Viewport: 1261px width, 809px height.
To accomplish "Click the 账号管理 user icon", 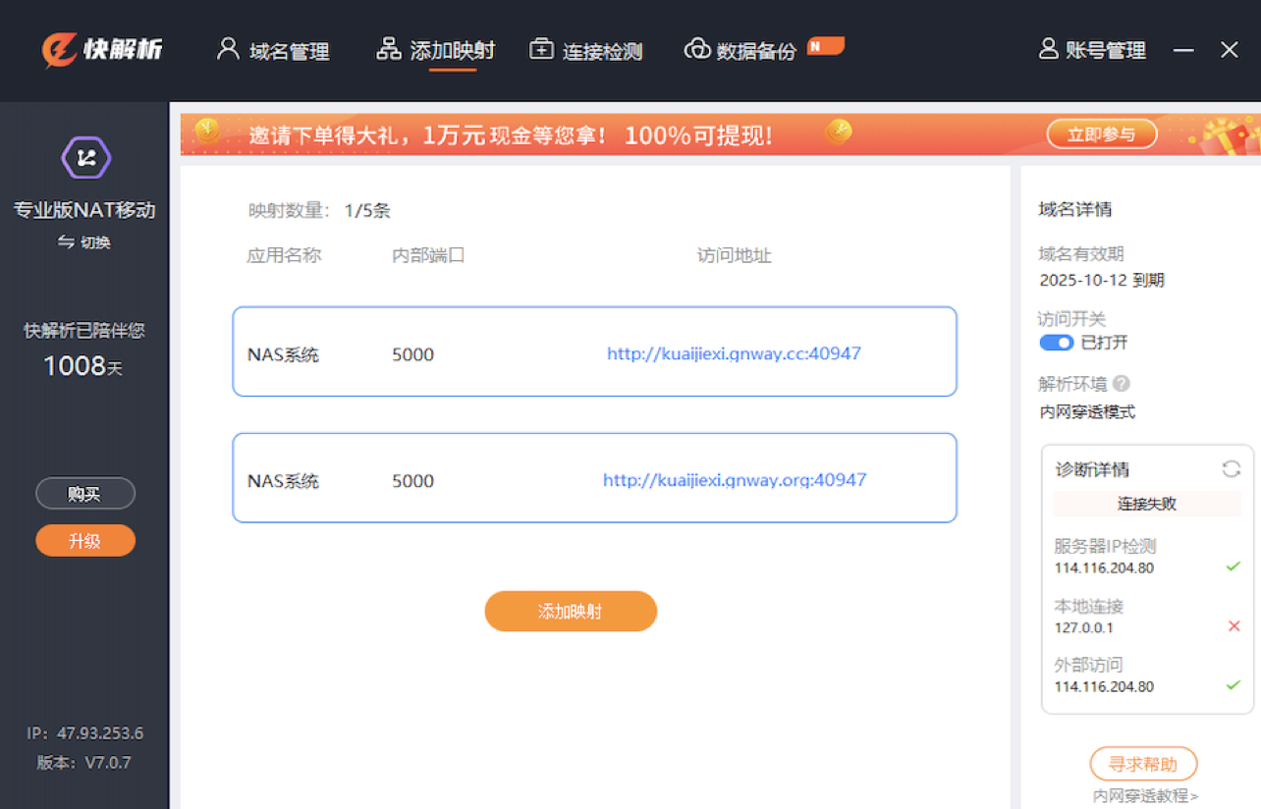I will [x=1048, y=49].
